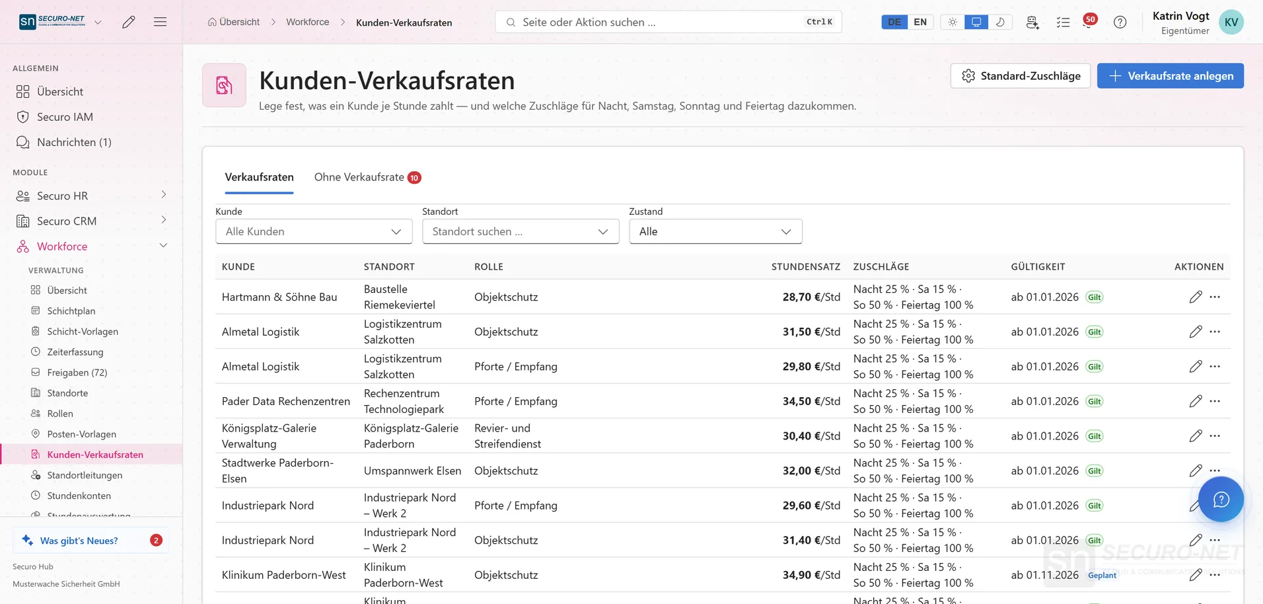Viewport: 1263px width, 604px height.
Task: Enable dark theme moon toggle
Action: (1000, 22)
